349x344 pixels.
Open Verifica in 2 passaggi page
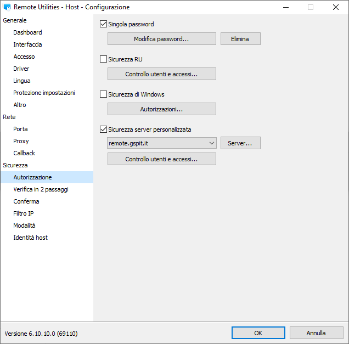pos(41,189)
